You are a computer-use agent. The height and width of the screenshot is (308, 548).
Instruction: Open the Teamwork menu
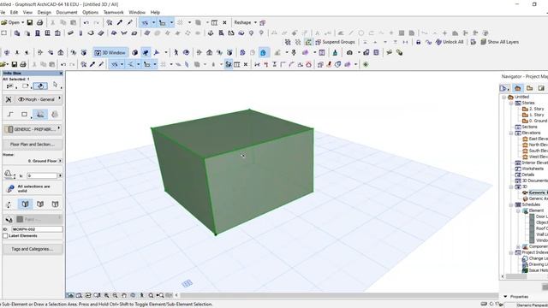(114, 12)
